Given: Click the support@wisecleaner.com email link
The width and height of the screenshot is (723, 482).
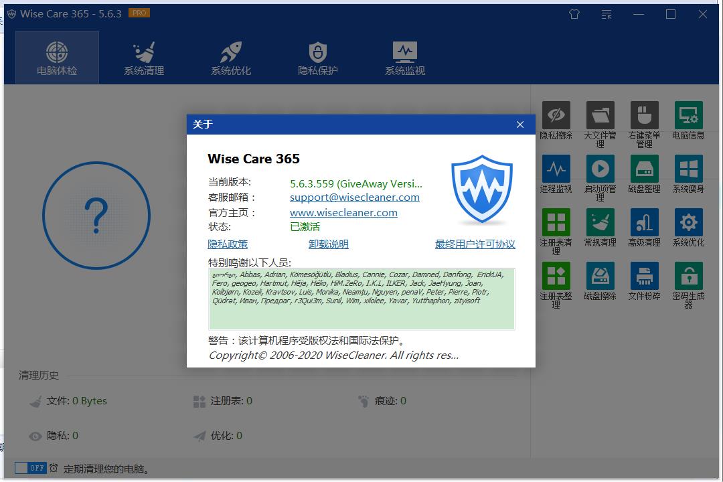Looking at the screenshot, I should [x=355, y=197].
